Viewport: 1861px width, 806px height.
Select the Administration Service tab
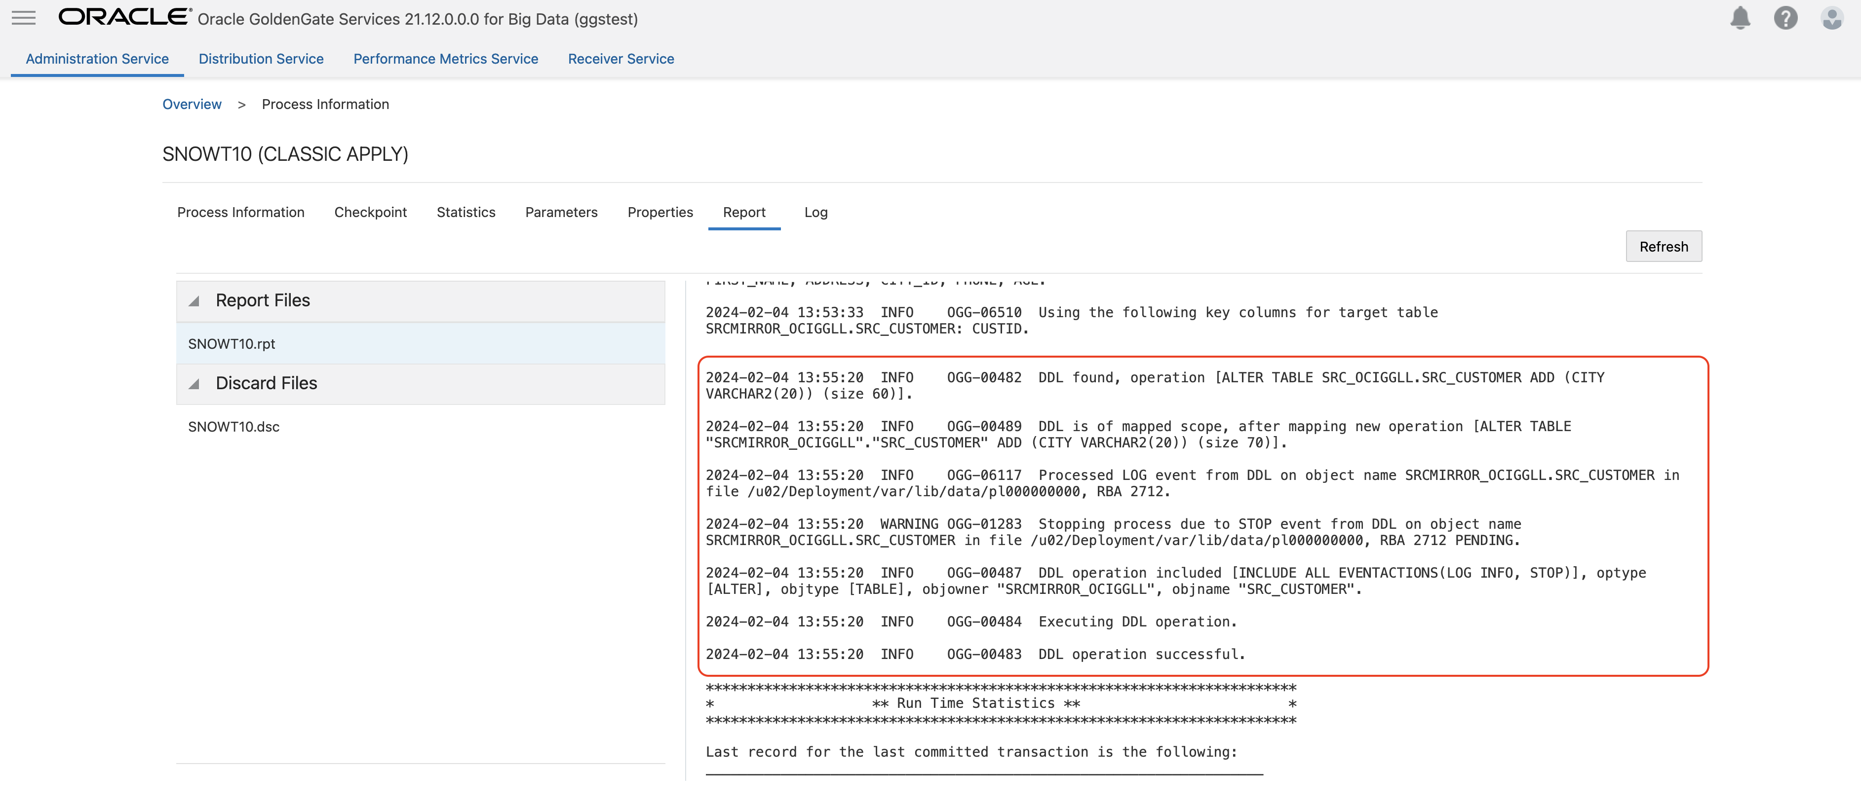tap(97, 59)
